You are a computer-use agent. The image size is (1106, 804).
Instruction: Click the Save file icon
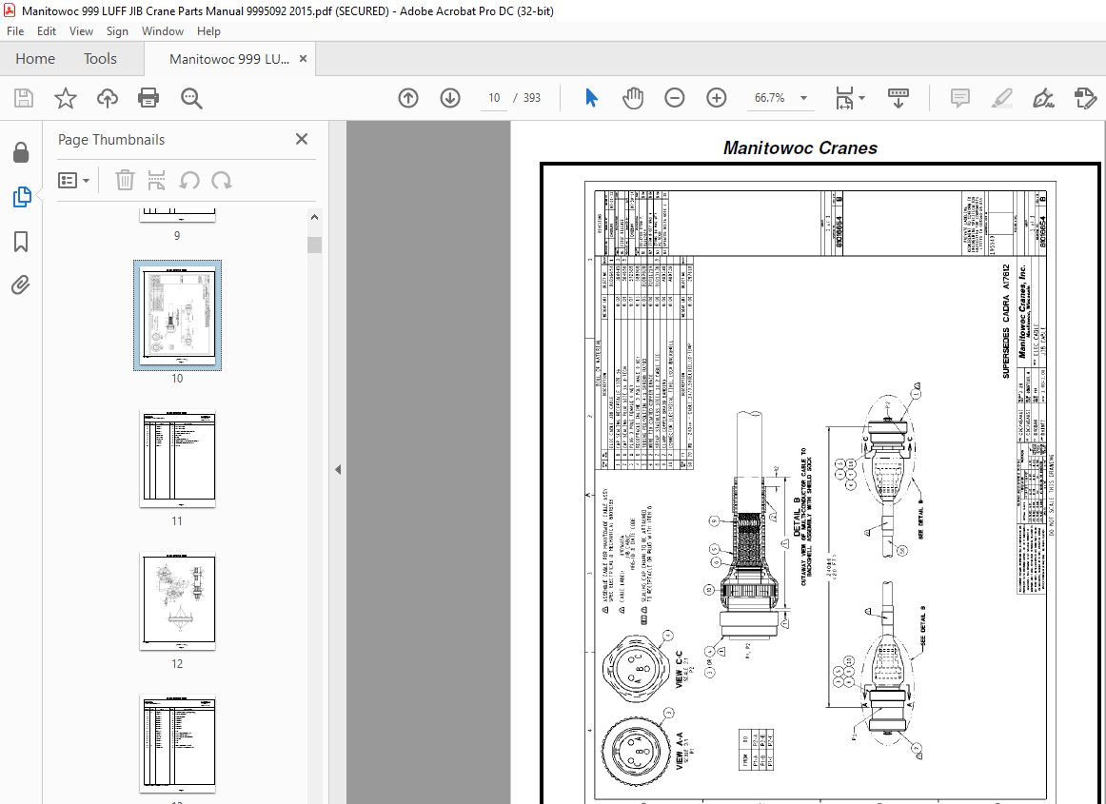[23, 98]
